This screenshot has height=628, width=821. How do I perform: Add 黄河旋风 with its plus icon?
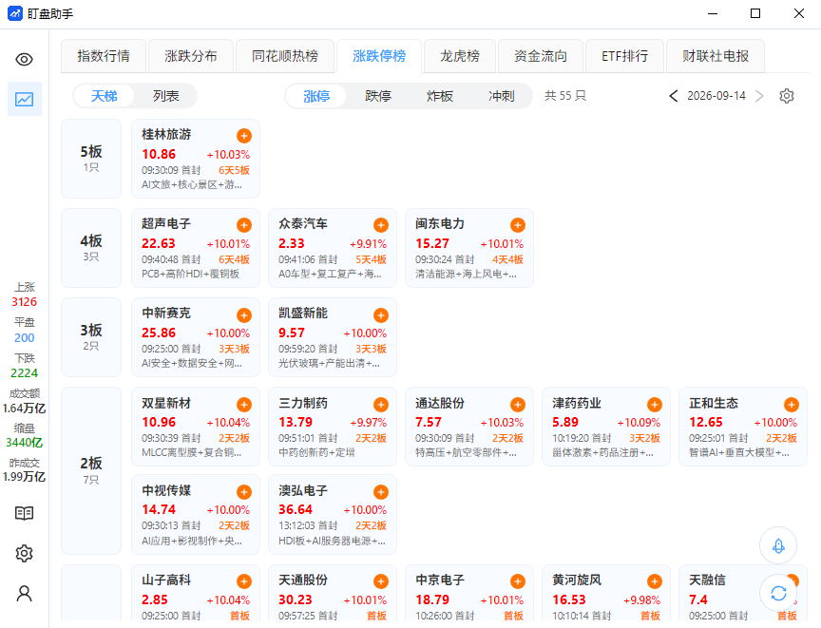tap(655, 581)
